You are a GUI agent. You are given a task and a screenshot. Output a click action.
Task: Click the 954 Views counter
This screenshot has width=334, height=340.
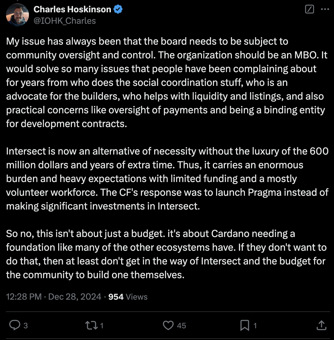[128, 296]
